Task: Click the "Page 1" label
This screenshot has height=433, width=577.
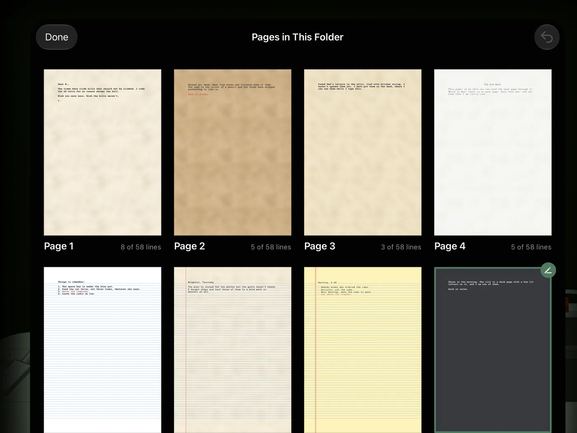Action: [x=59, y=246]
